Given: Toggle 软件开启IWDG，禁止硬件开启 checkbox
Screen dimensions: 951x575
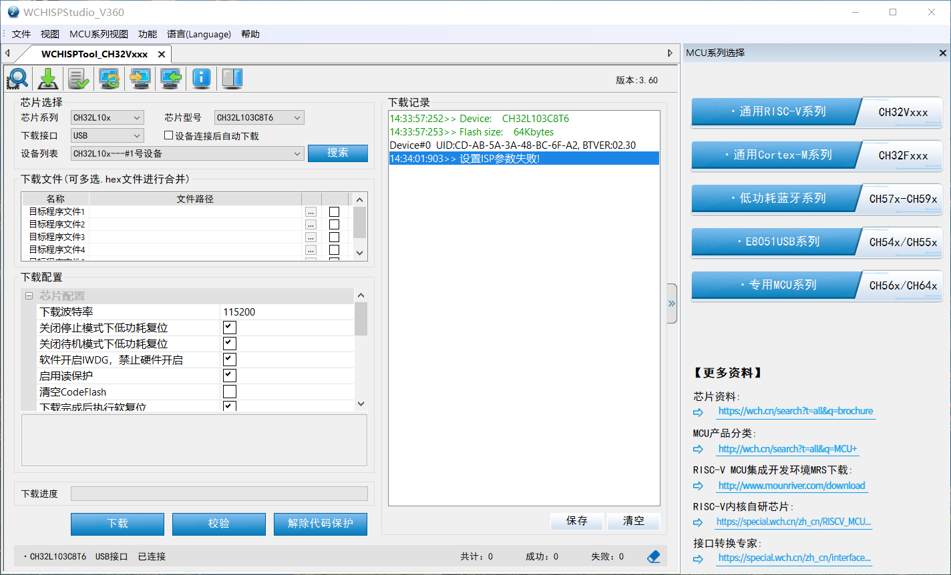Looking at the screenshot, I should pos(229,360).
